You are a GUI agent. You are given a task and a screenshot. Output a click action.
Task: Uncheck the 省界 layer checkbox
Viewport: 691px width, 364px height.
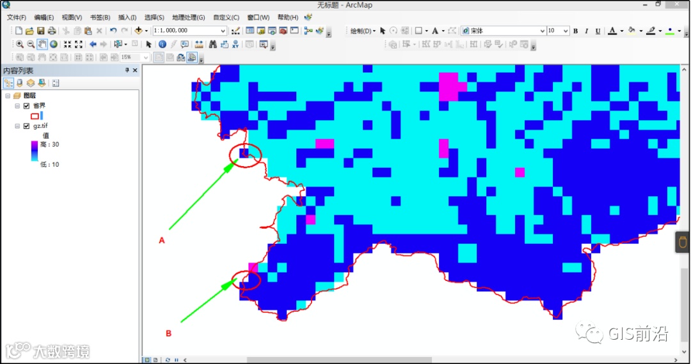[26, 106]
